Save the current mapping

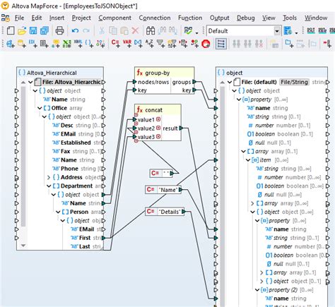(x=33, y=31)
